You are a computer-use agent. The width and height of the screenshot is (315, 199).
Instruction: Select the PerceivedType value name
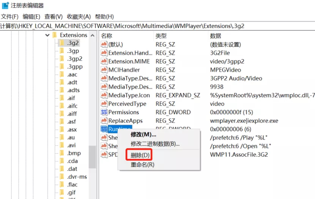click(128, 104)
